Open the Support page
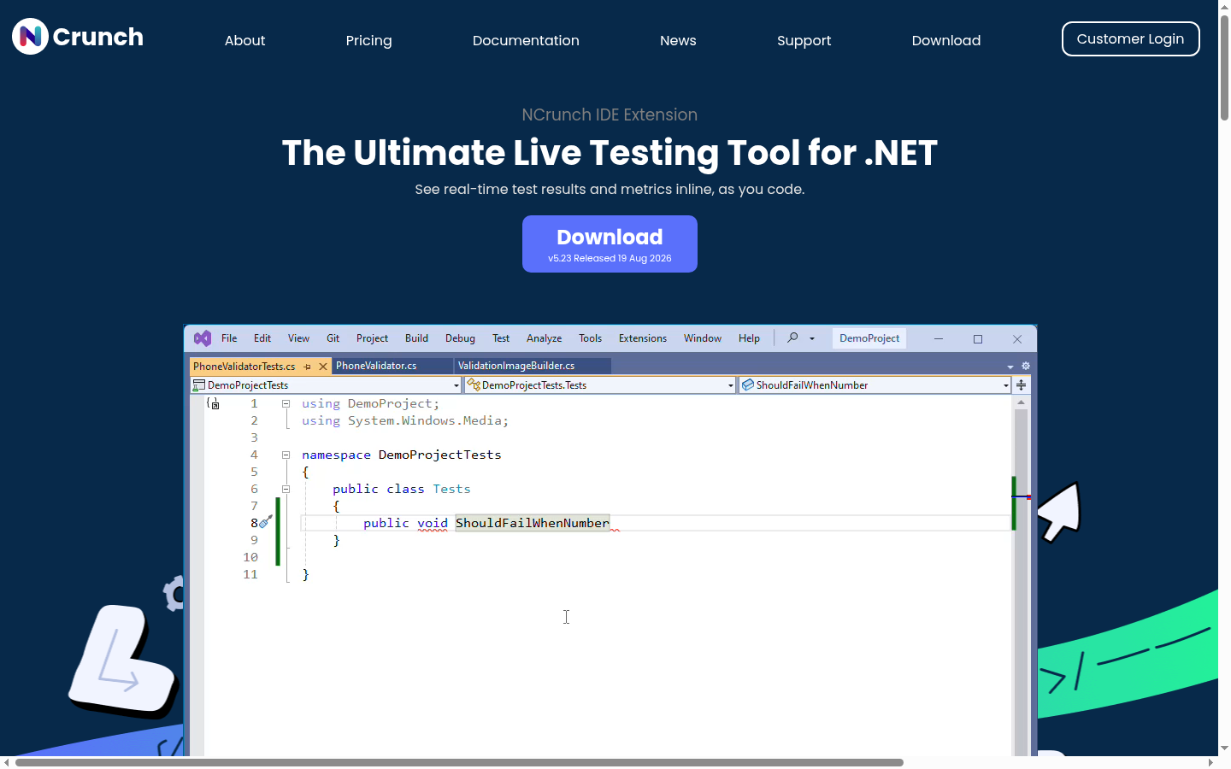The height and width of the screenshot is (769, 1231). (x=804, y=40)
